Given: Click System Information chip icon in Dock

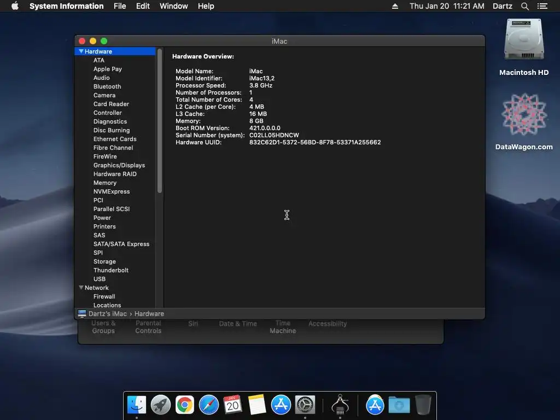Looking at the screenshot, I should click(340, 405).
